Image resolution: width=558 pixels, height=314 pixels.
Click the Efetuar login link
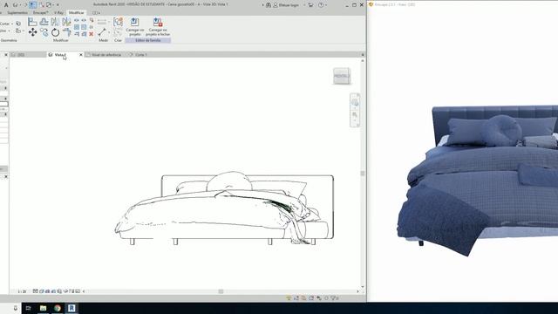click(x=289, y=5)
